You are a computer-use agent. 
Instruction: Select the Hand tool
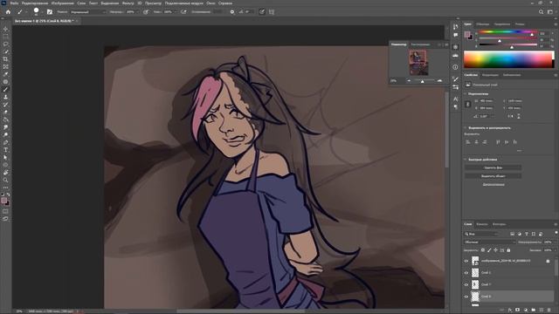click(5, 173)
